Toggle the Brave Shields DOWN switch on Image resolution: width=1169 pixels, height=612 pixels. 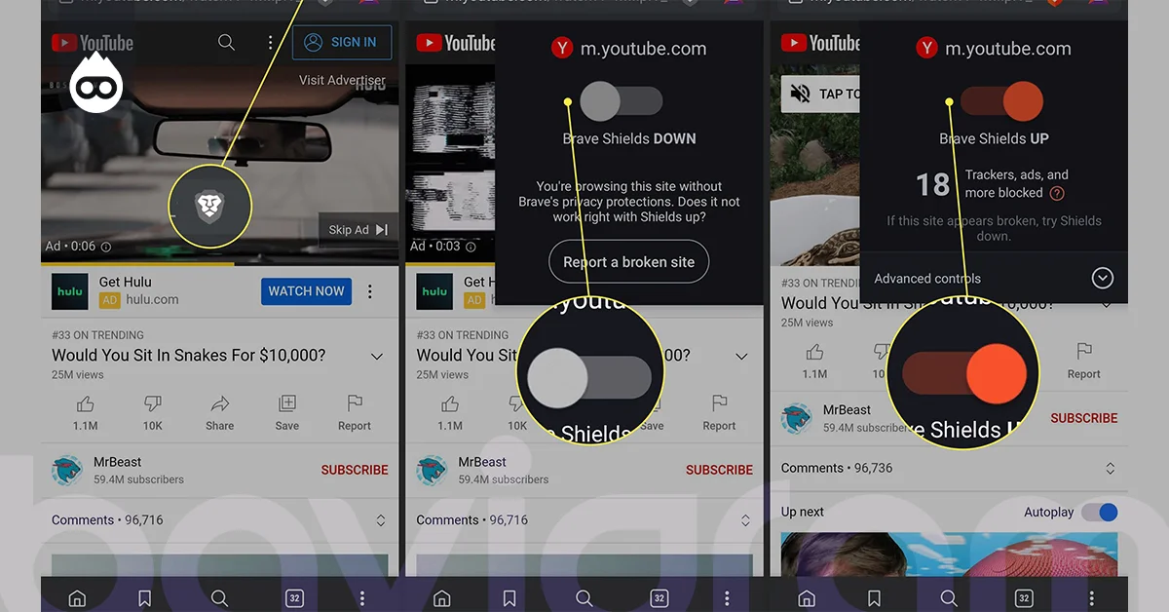pyautogui.click(x=621, y=100)
